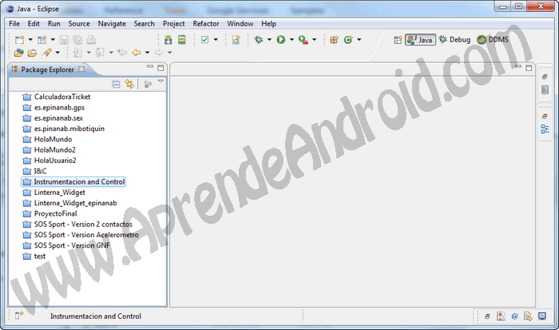Click the Task List icon on right trim
The width and height of the screenshot is (559, 330).
tap(545, 90)
